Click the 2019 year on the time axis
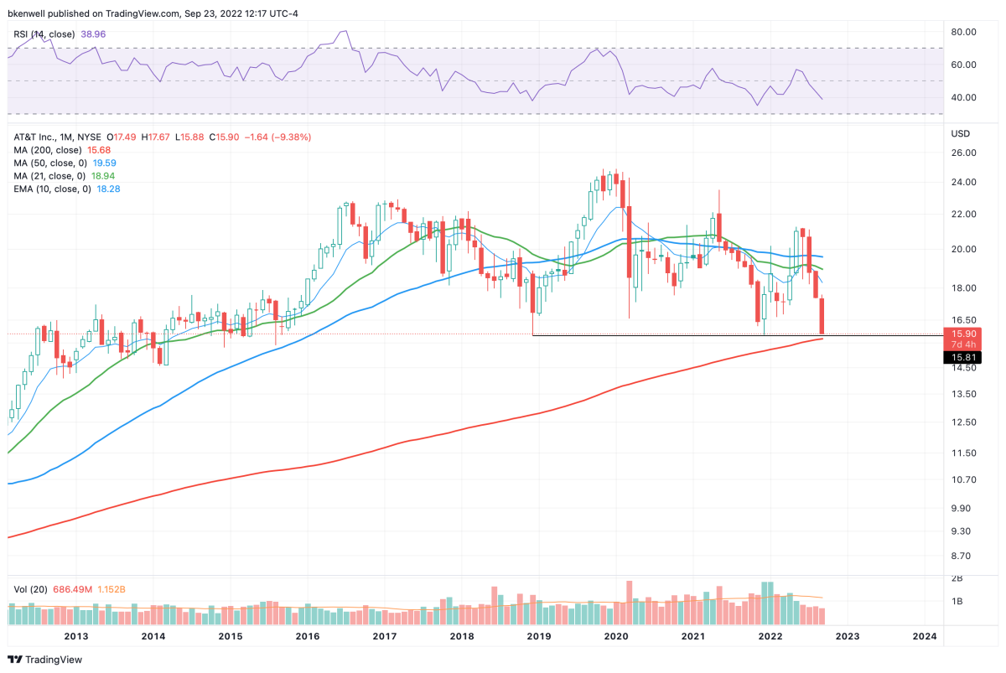 (x=539, y=637)
